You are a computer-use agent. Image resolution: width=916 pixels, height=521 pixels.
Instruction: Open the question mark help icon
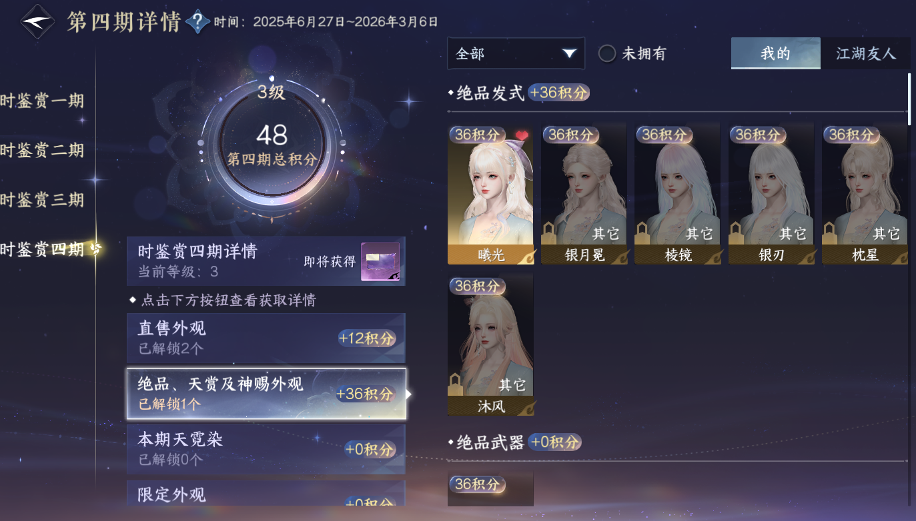click(x=198, y=22)
